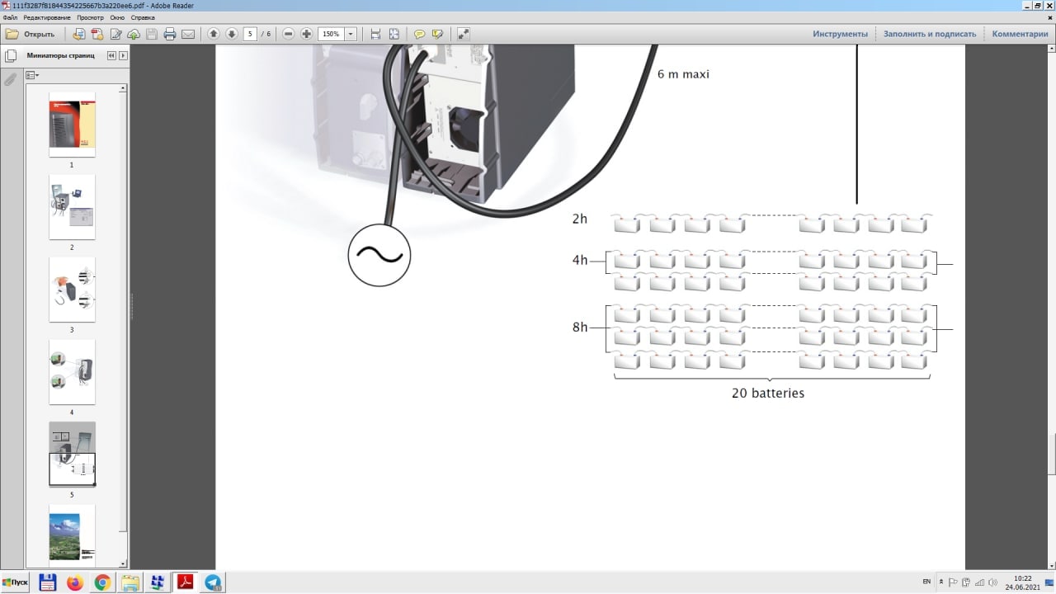
Task: Go to previous page with up arrow
Action: pos(214,34)
